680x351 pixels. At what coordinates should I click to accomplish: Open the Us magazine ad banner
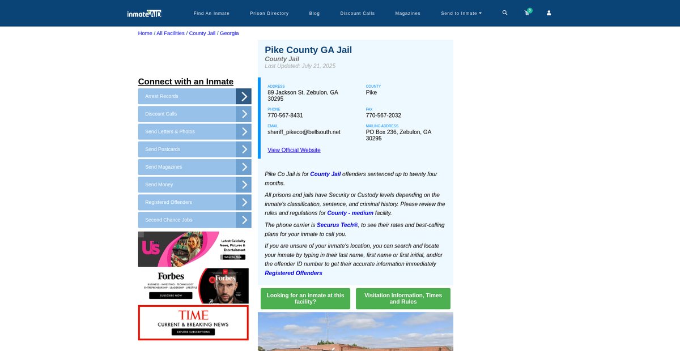(193, 249)
